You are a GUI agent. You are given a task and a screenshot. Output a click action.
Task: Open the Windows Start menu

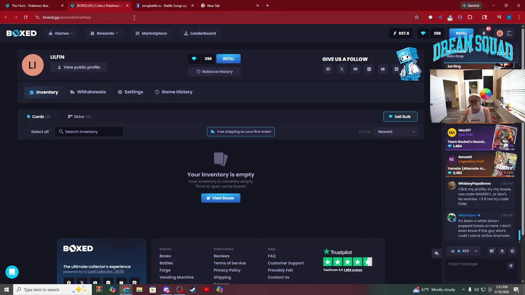point(6,290)
